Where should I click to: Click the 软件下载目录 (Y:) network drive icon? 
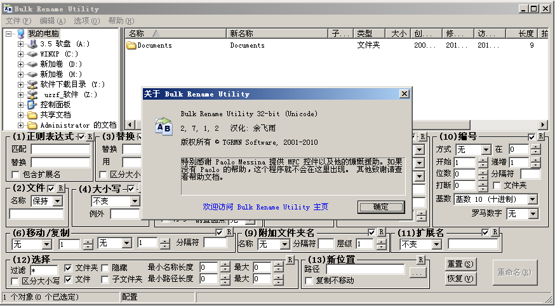click(32, 84)
